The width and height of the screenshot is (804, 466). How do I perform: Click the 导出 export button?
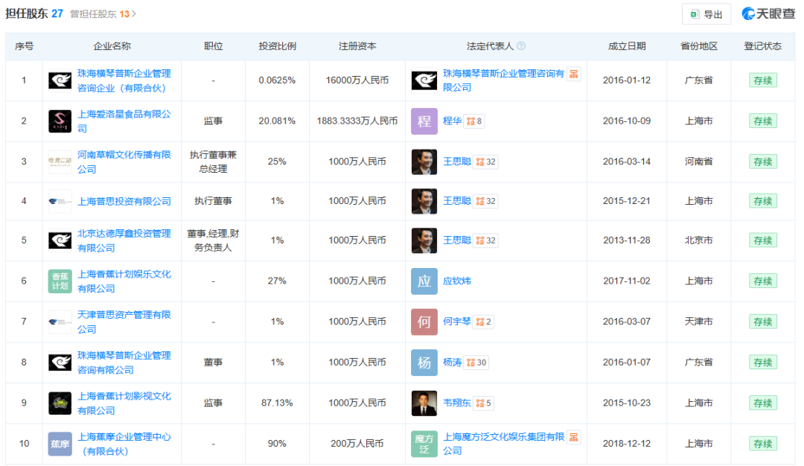click(x=706, y=14)
